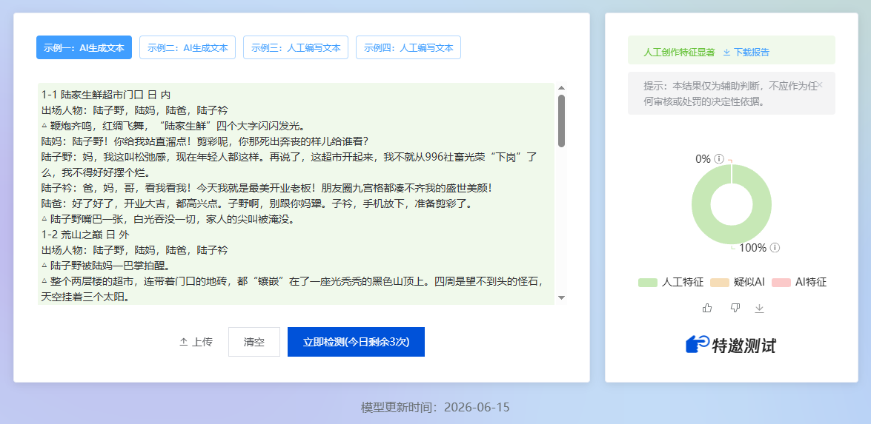Close the hint notice with the X
This screenshot has height=424, width=871.
[820, 85]
